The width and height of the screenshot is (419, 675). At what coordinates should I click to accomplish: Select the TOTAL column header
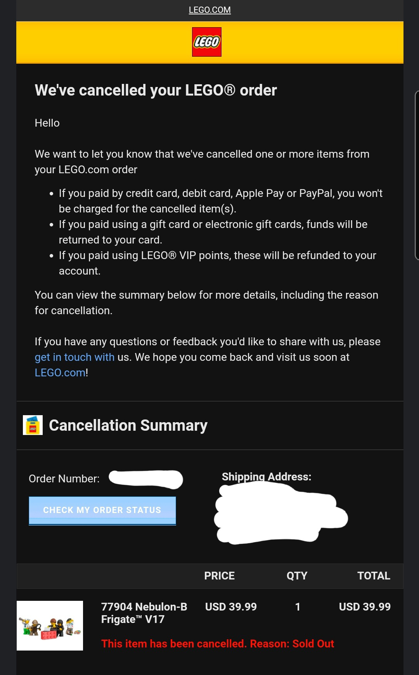pos(374,576)
